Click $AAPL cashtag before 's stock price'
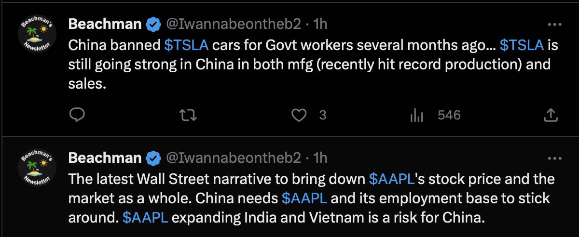Image resolution: width=579 pixels, height=237 pixels. pyautogui.click(x=392, y=179)
